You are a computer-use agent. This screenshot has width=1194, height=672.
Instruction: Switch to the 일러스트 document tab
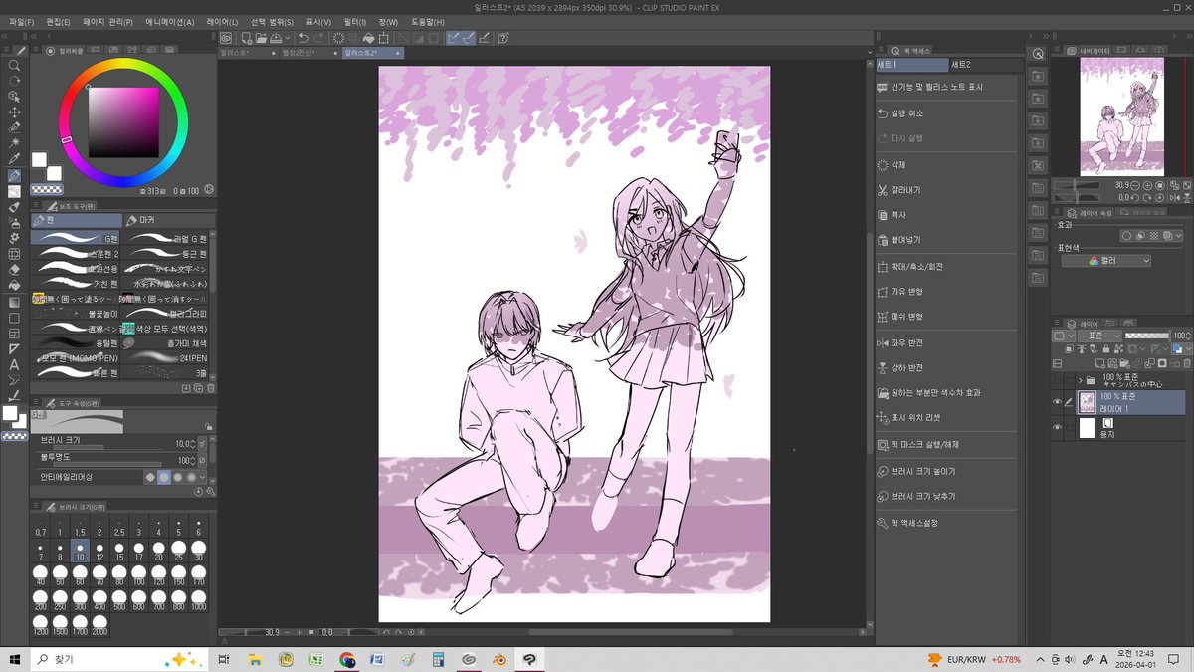[x=248, y=52]
